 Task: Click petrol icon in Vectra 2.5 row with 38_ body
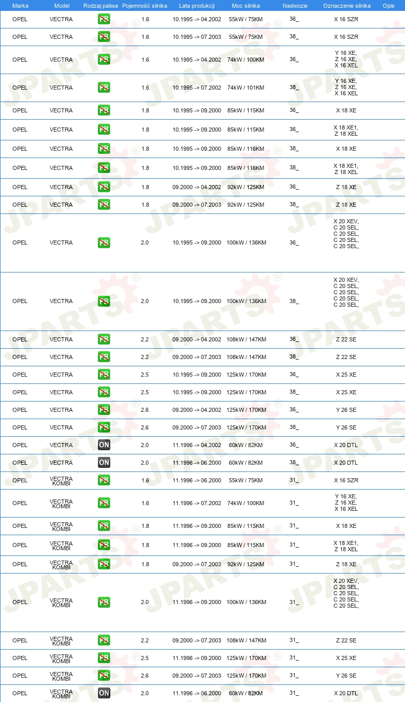point(104,392)
